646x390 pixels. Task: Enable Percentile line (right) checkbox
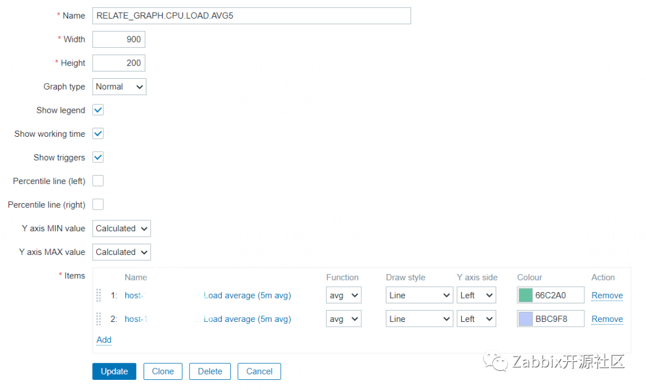98,204
